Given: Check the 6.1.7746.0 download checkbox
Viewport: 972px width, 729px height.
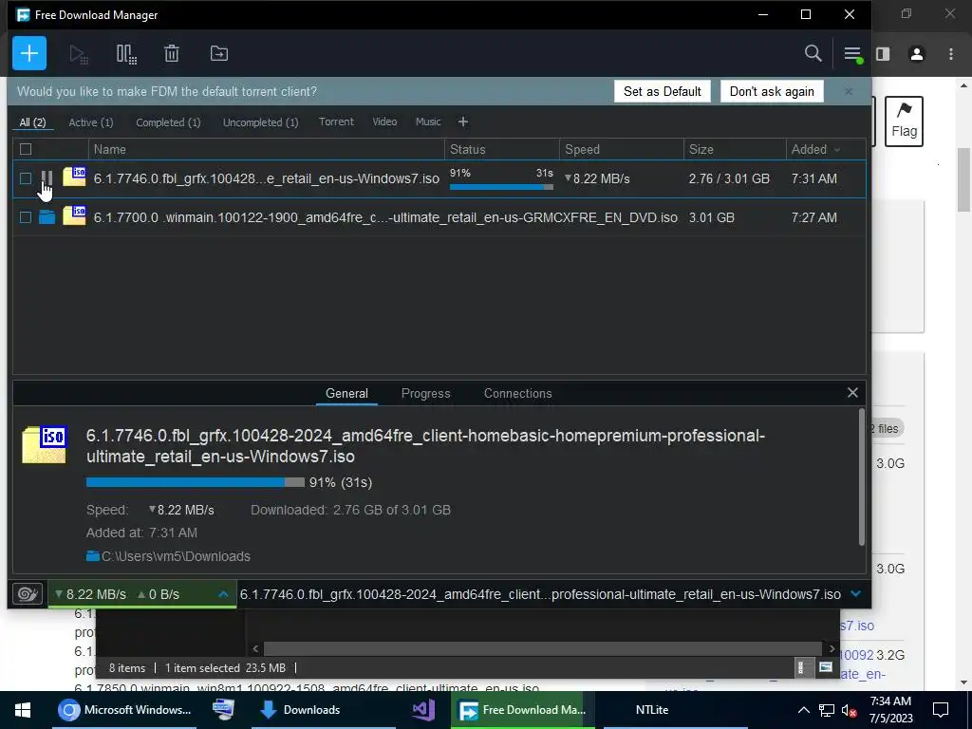Looking at the screenshot, I should point(26,178).
